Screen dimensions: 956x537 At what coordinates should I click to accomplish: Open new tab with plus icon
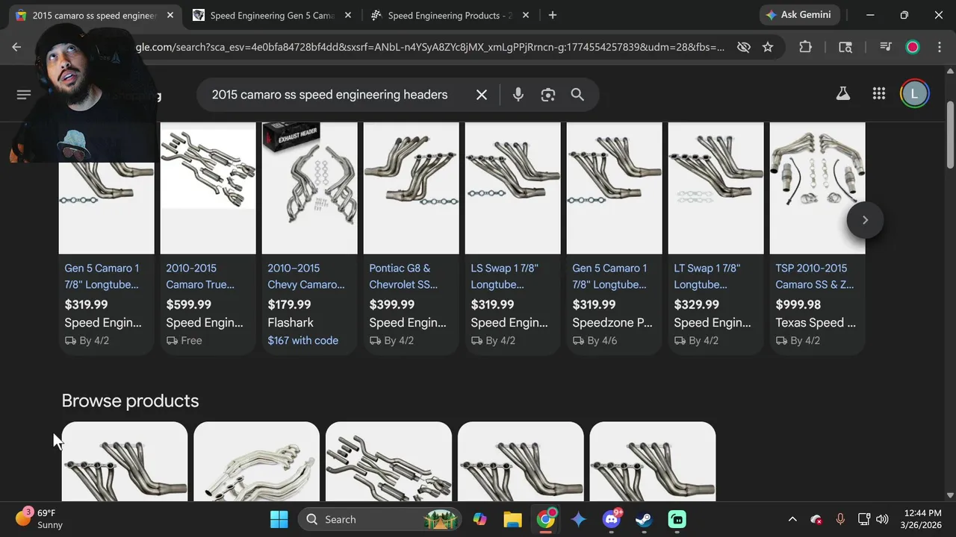(x=552, y=15)
